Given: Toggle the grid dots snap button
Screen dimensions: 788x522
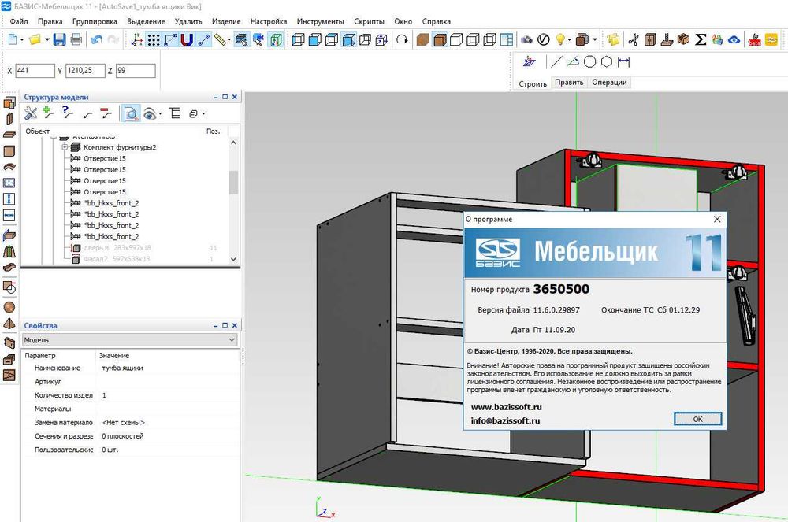Looking at the screenshot, I should click(154, 39).
